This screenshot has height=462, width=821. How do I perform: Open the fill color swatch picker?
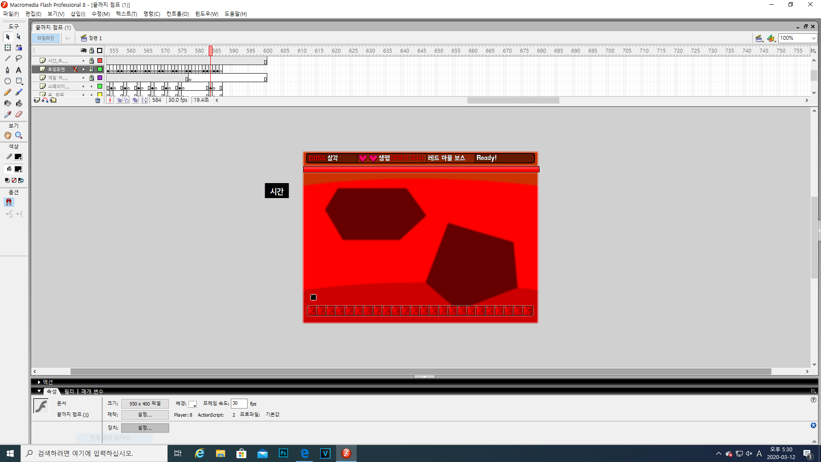[x=18, y=169]
